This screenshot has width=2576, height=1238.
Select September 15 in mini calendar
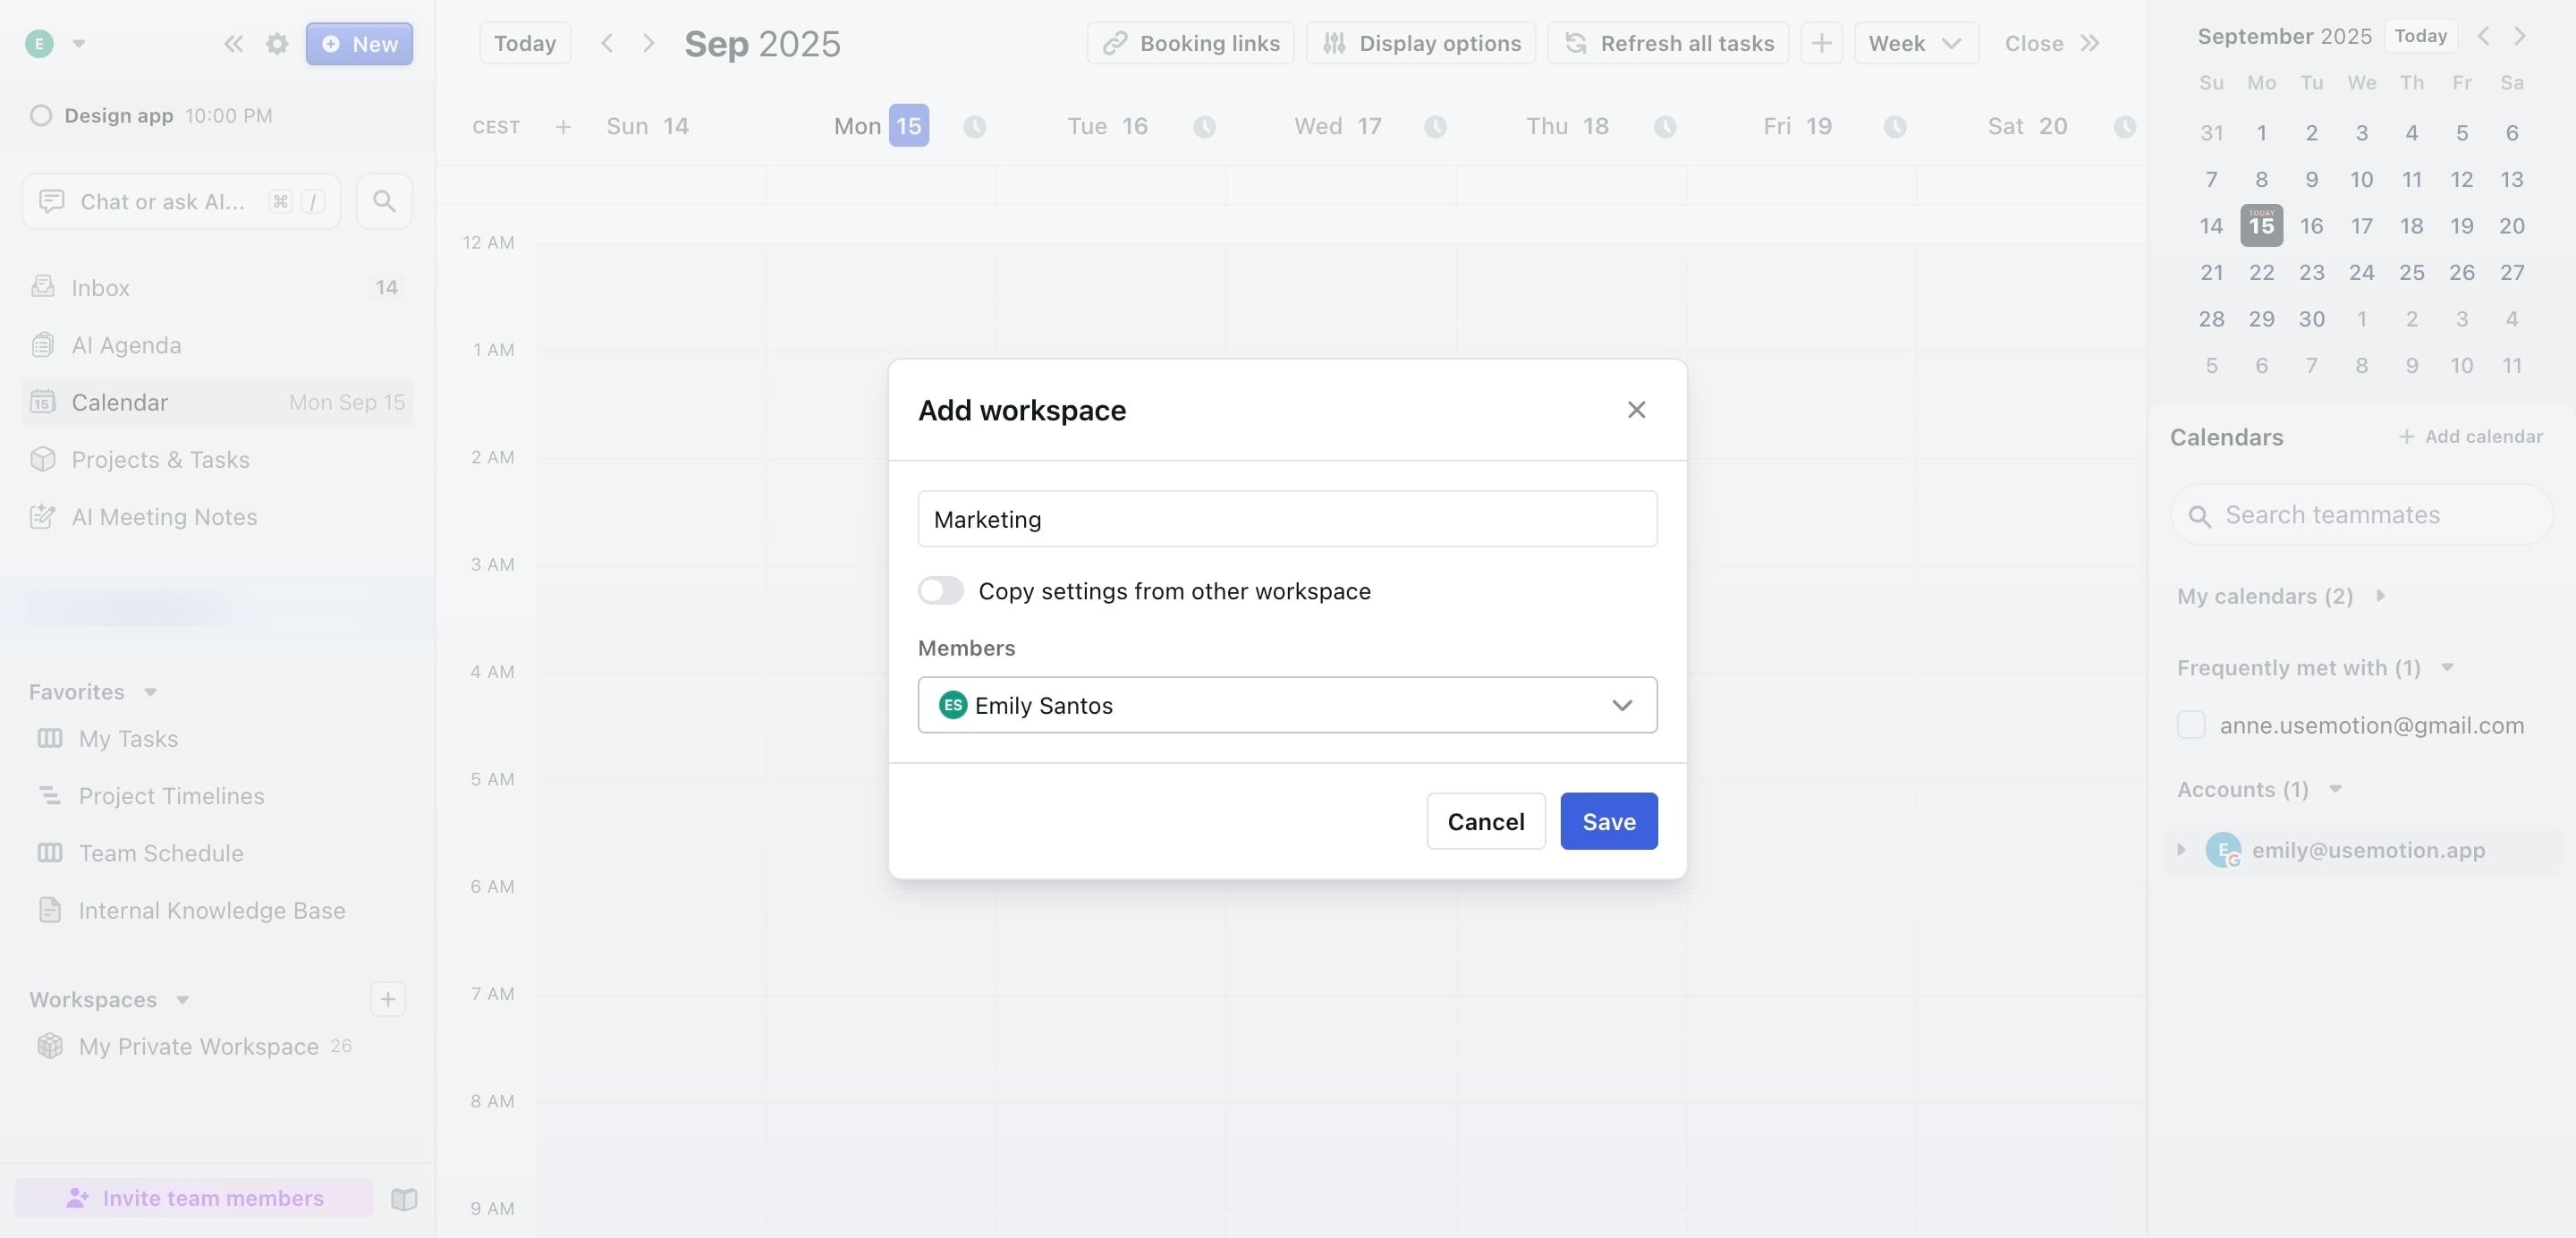pyautogui.click(x=2261, y=225)
